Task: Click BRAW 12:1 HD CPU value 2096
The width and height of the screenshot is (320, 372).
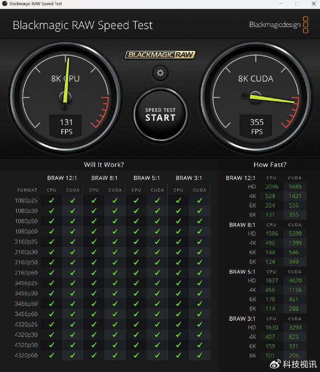Action: click(272, 187)
